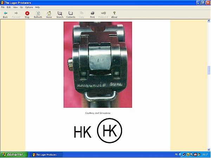This screenshot has height=158, width=211.
Task: Open the démarrer Start menu
Action: (x=14, y=154)
